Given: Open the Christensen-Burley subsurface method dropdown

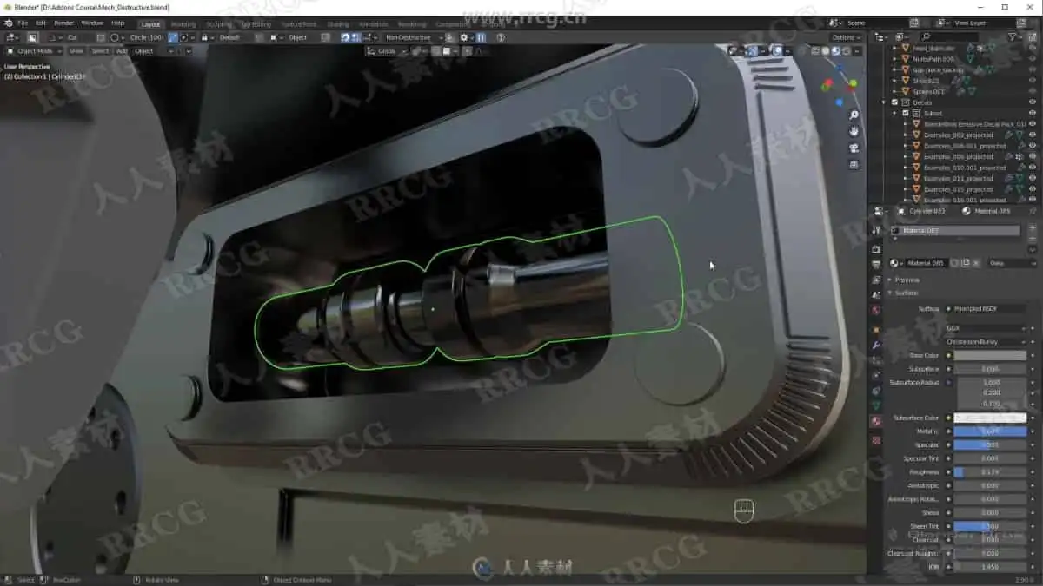Looking at the screenshot, I should click(x=986, y=342).
